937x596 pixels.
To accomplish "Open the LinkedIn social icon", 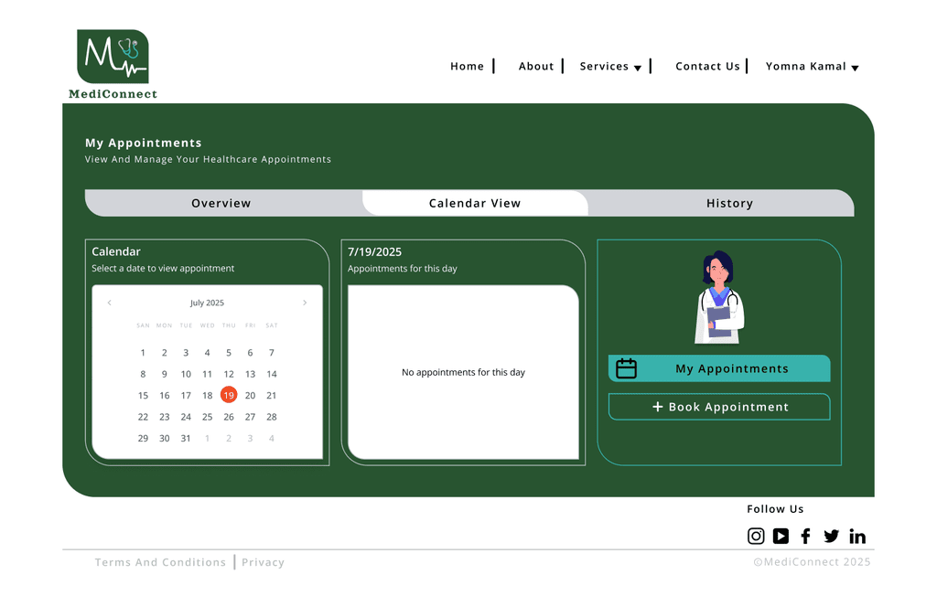I will click(856, 537).
